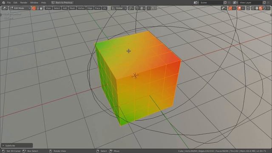Image resolution: width=272 pixels, height=153 pixels.
Task: Switch to material preview shading
Action: [x=261, y=8]
